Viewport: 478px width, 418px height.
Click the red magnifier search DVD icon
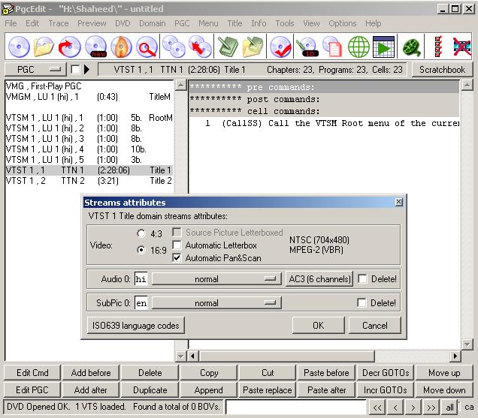(147, 47)
